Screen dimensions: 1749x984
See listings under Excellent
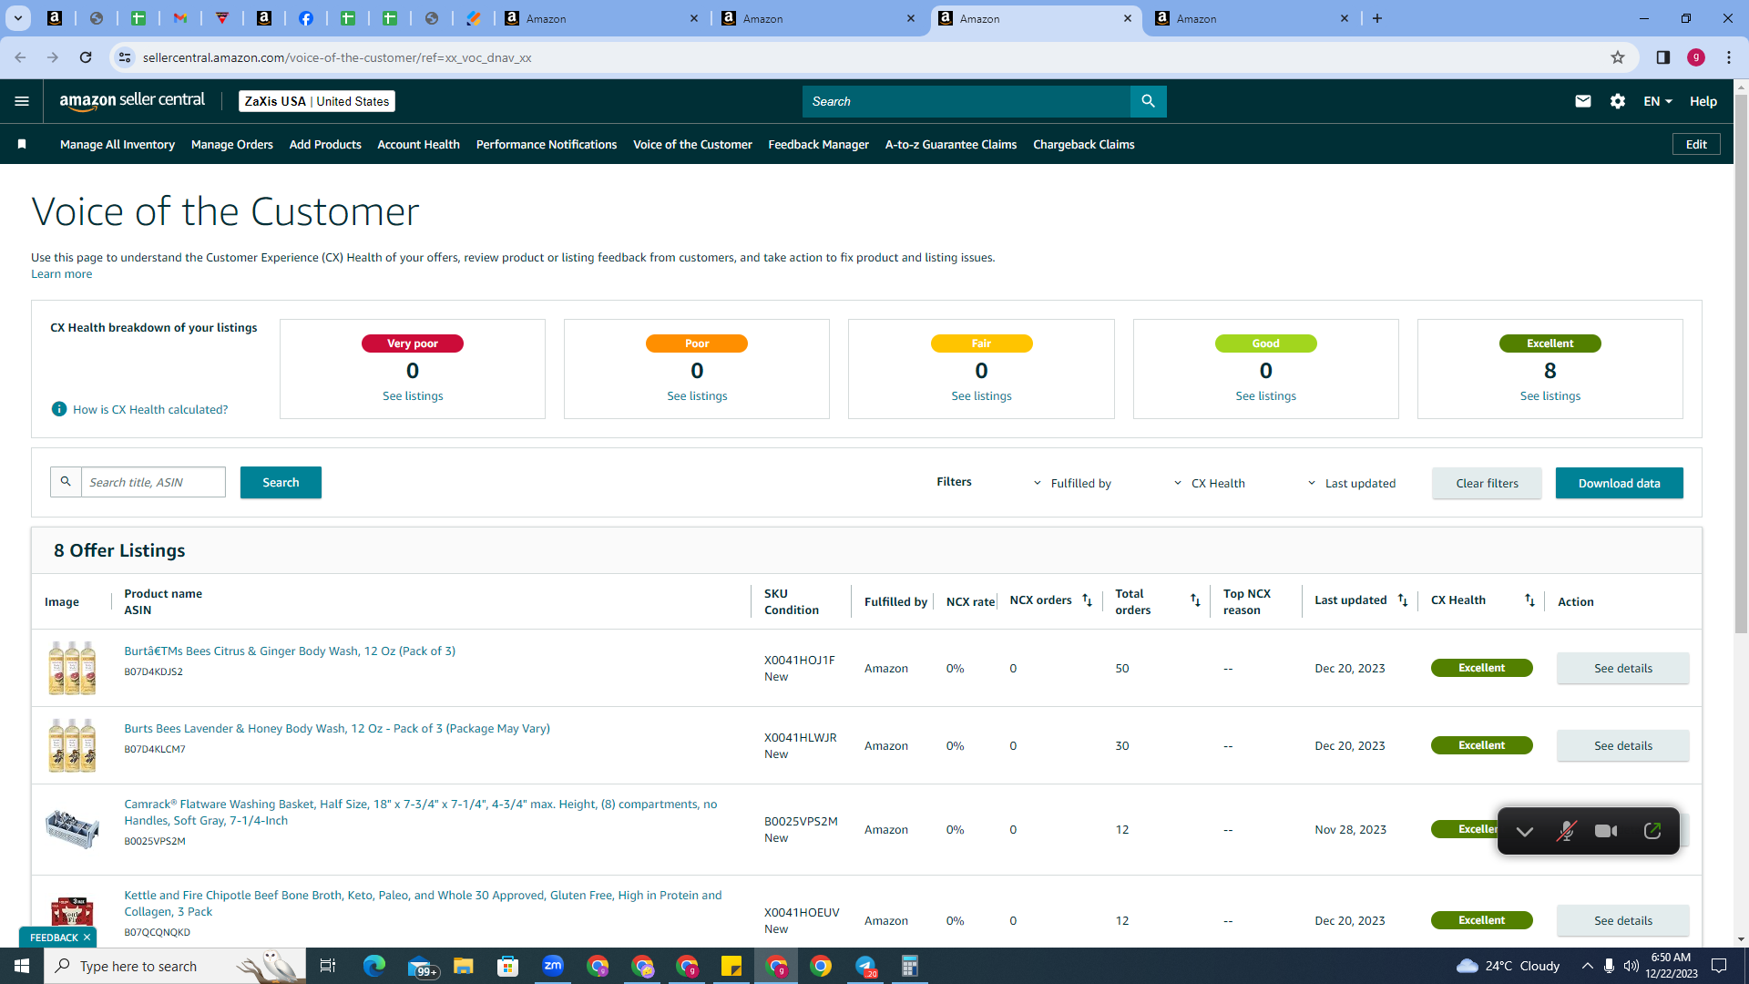[x=1550, y=395]
